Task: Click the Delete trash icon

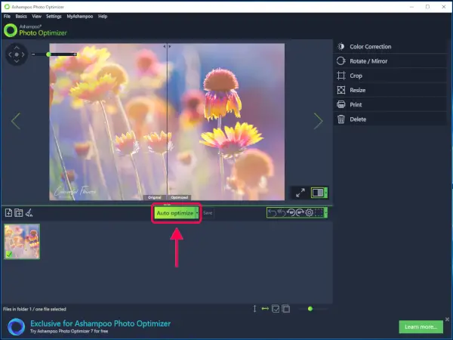Action: 341,119
